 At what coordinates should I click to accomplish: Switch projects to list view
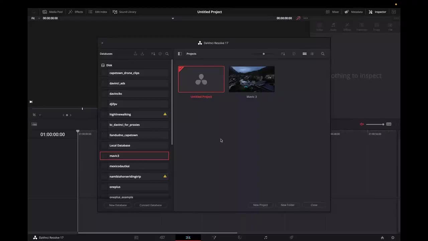[312, 54]
